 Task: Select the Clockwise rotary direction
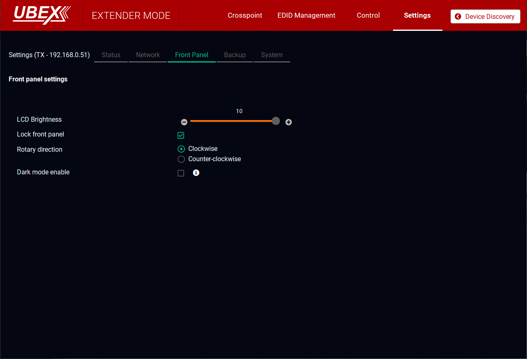click(181, 149)
